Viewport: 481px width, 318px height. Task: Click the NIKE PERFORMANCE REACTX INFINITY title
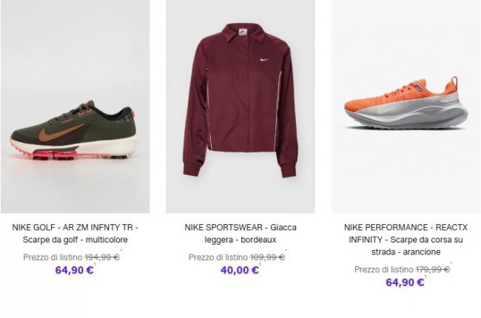[406, 240]
